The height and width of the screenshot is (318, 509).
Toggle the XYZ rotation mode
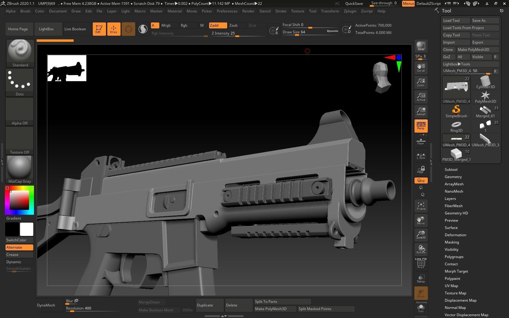[x=421, y=181]
